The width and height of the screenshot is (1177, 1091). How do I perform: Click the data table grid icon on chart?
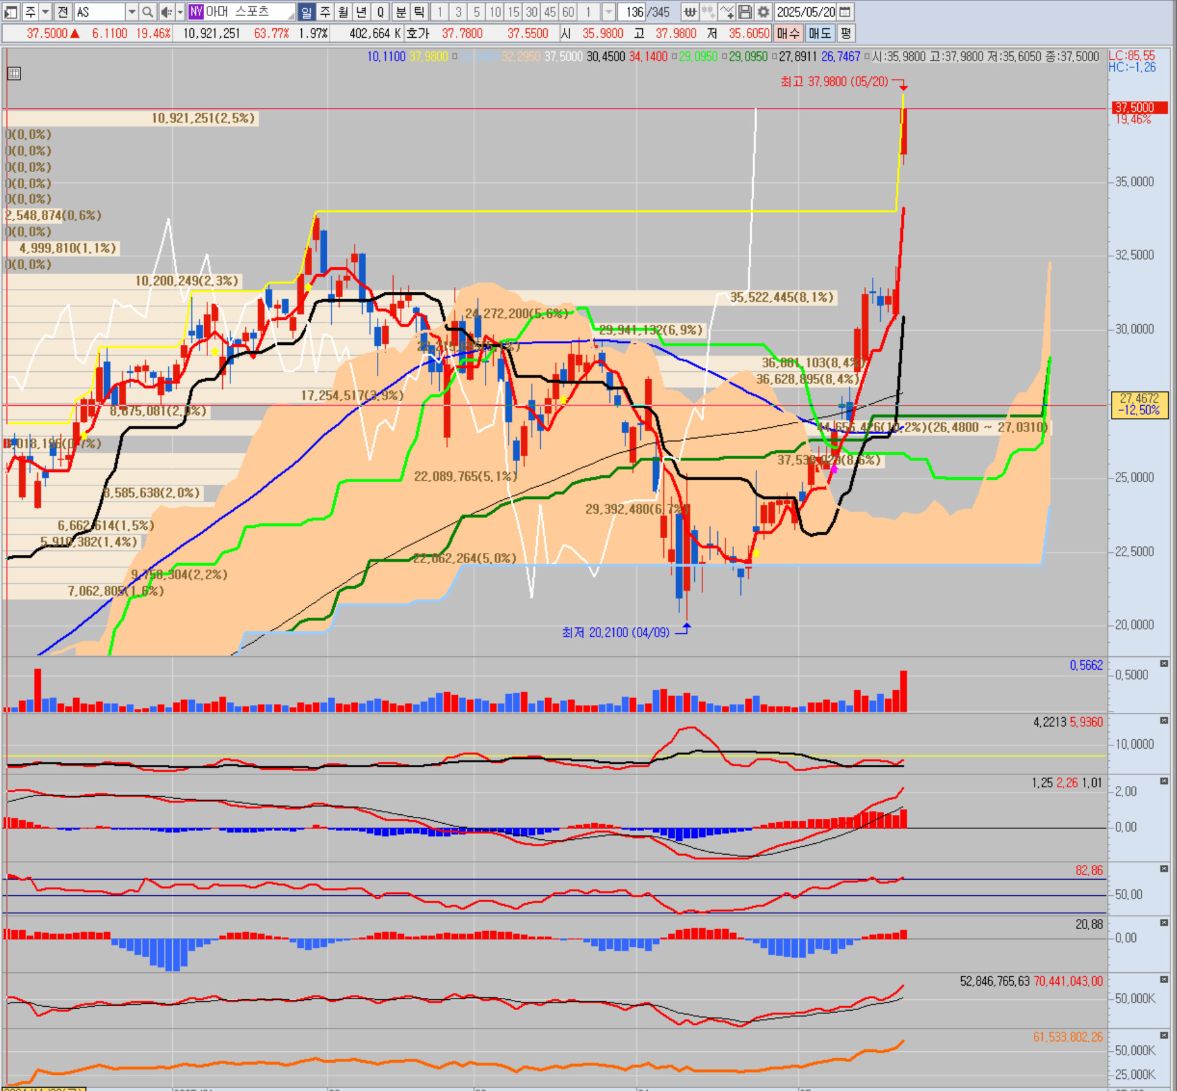14,73
